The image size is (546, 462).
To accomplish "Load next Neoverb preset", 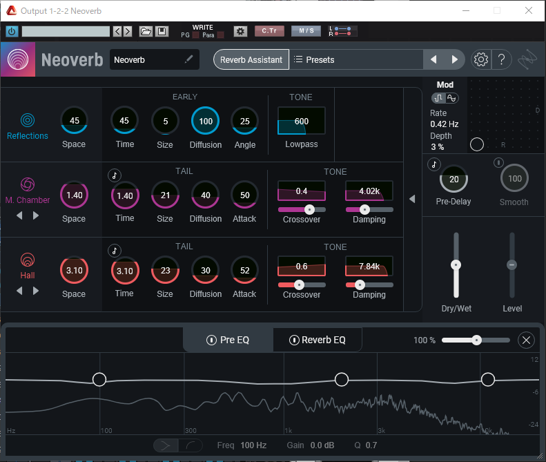I will pos(454,59).
